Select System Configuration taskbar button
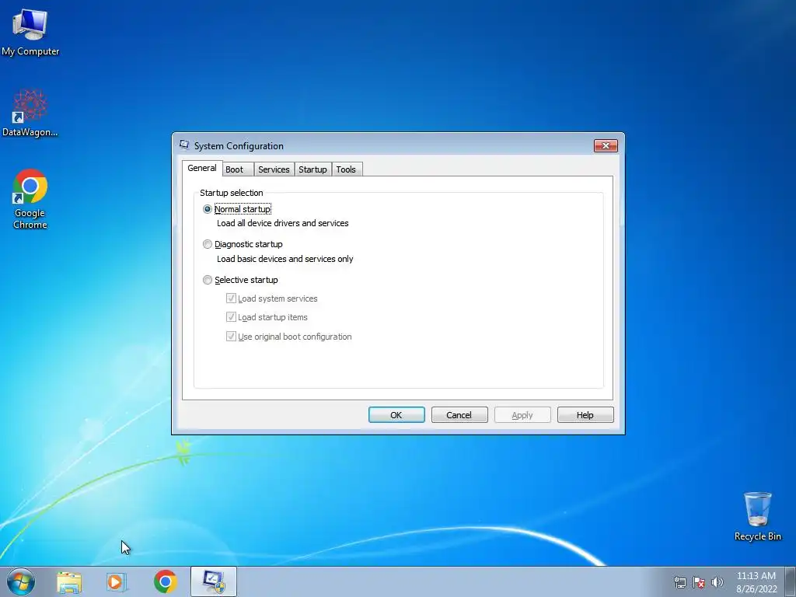 tap(214, 581)
